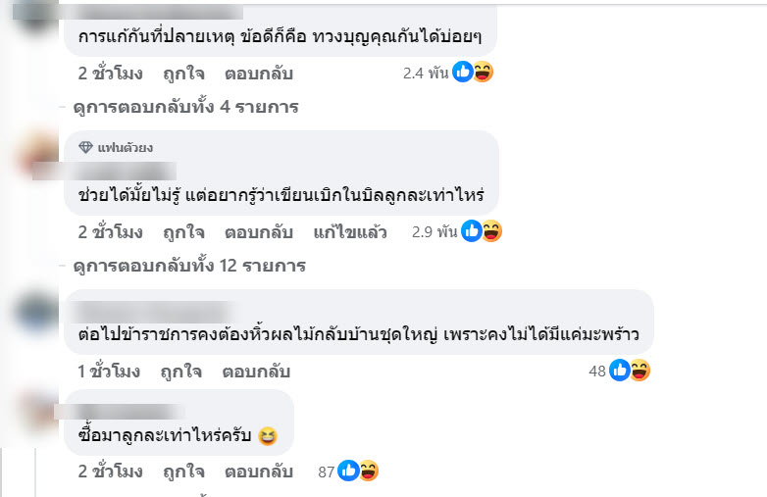Click the diamond top fan badge icon
Screen dimensions: 767x497
click(85, 148)
